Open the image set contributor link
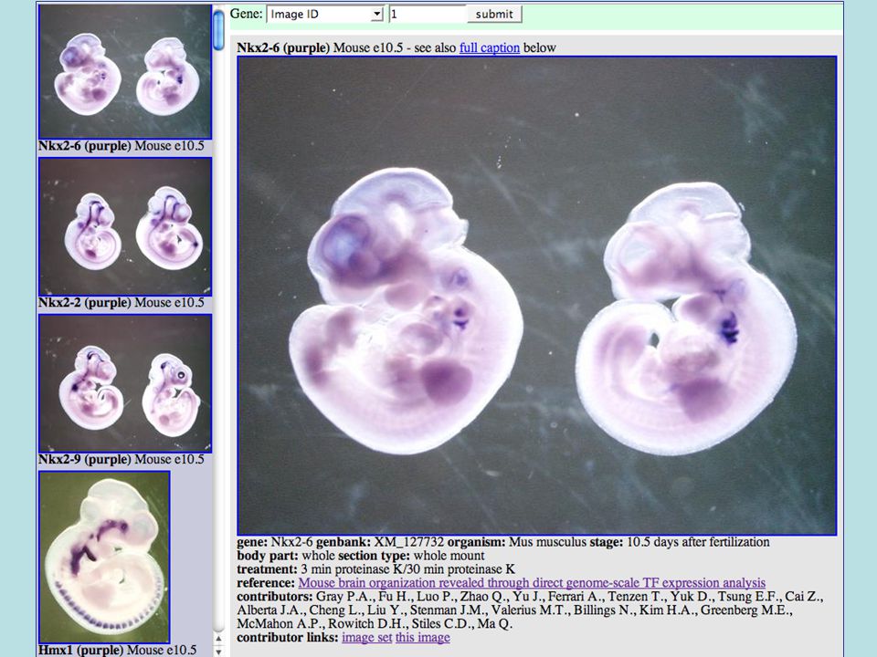The height and width of the screenshot is (657, 877). [367, 638]
